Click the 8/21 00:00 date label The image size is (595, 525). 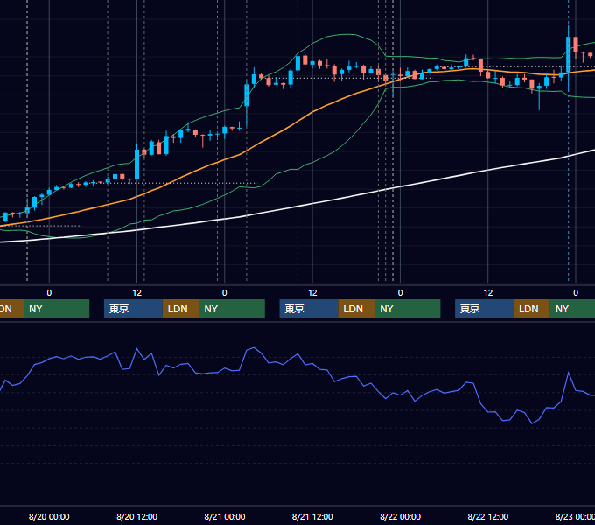tap(225, 516)
